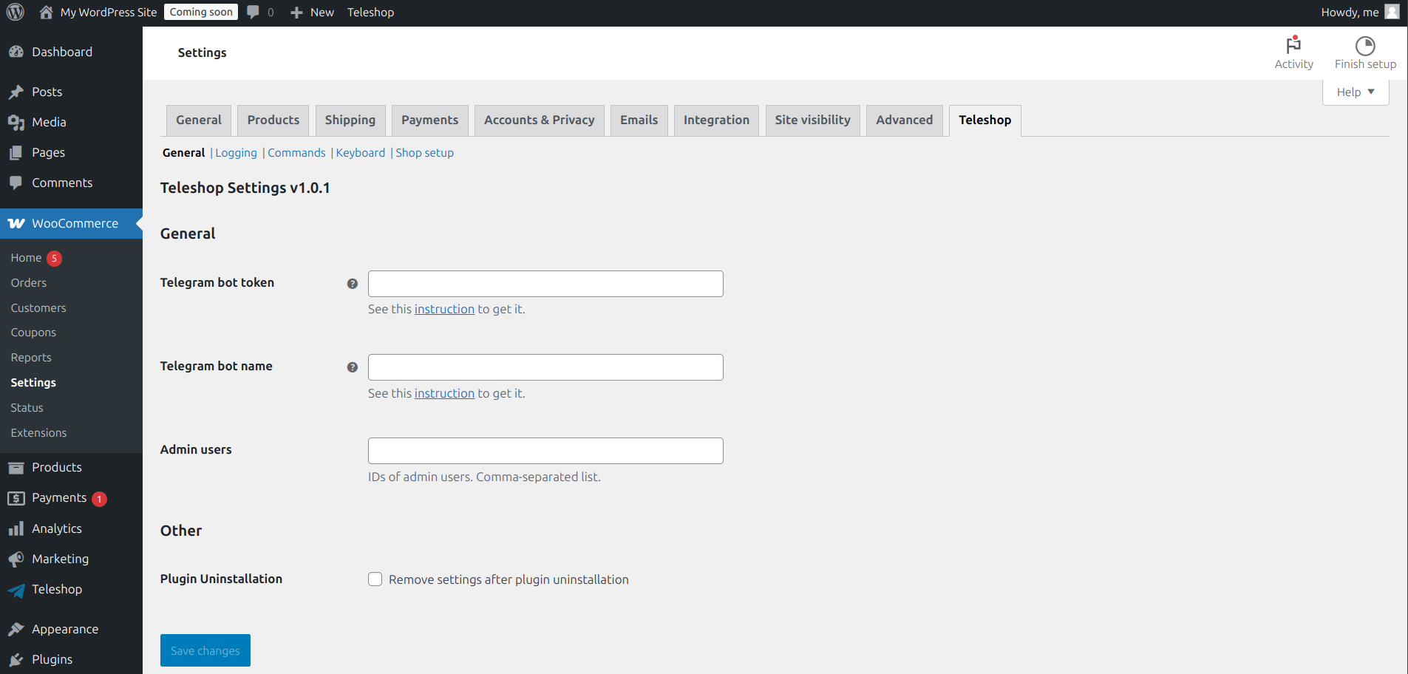Save changes to Teleshop settings
Image resolution: width=1408 pixels, height=674 pixels.
(205, 650)
